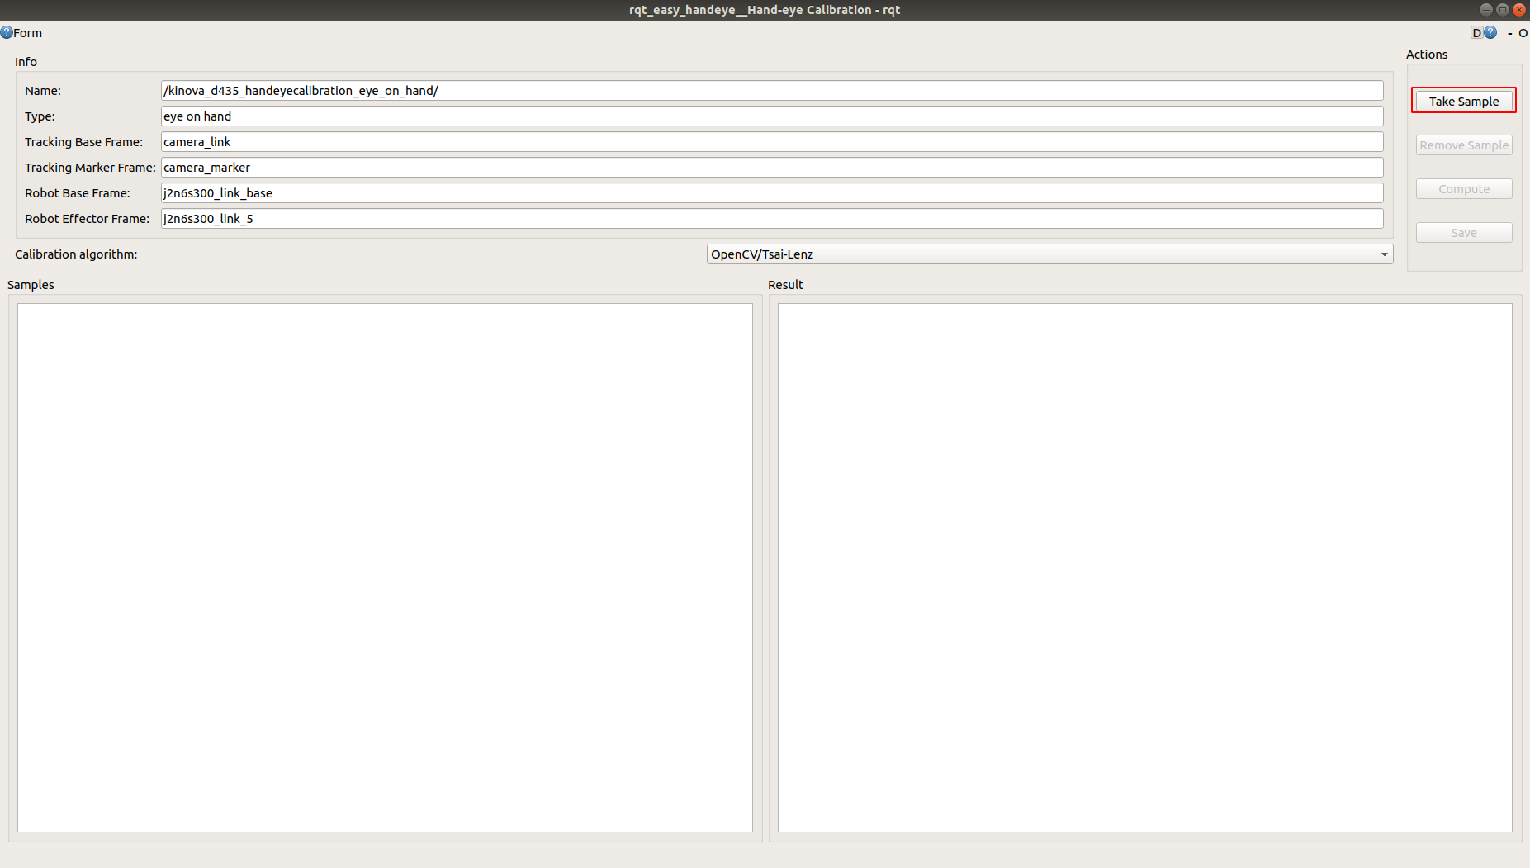Viewport: 1530px width, 868px height.
Task: Click the Robot Base Frame field j2n6s300_link_base
Action: pyautogui.click(x=771, y=193)
